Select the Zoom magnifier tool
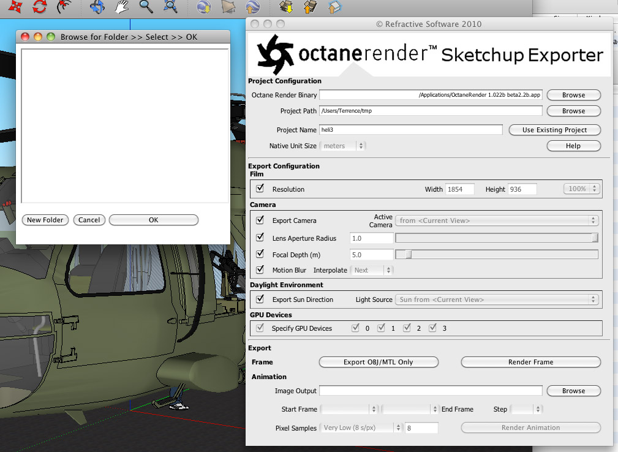 tap(146, 6)
